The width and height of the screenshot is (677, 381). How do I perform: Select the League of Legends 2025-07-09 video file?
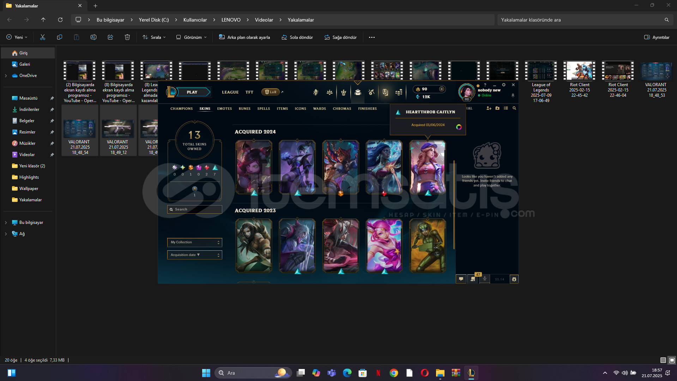541,82
